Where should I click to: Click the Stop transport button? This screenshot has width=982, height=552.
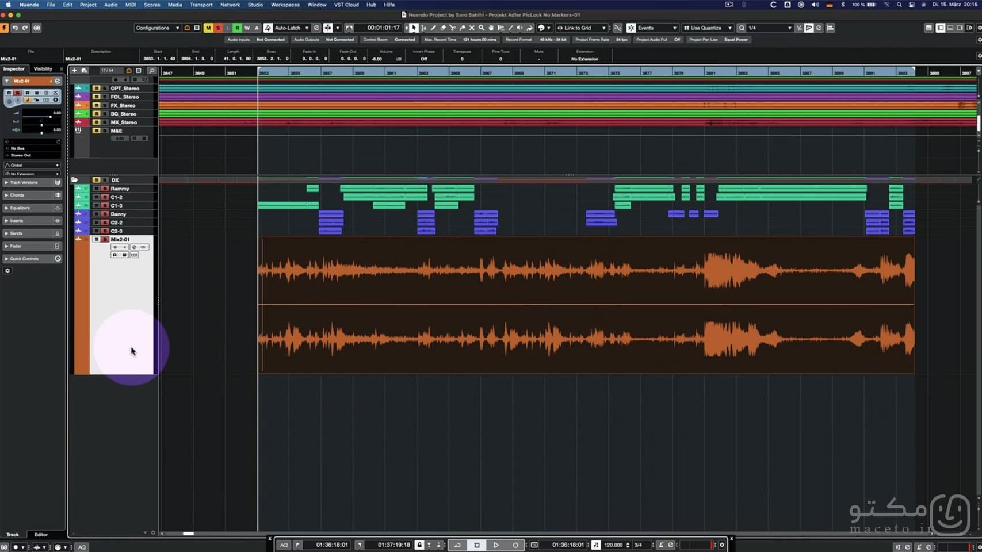coord(477,545)
